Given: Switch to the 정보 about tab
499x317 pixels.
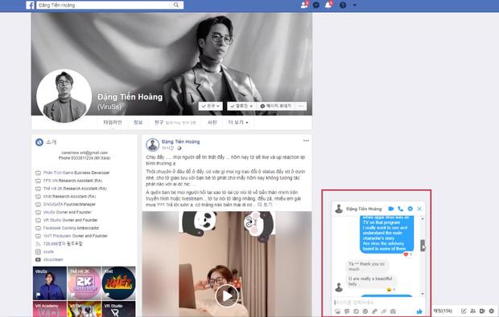Looking at the screenshot, I should tap(138, 122).
